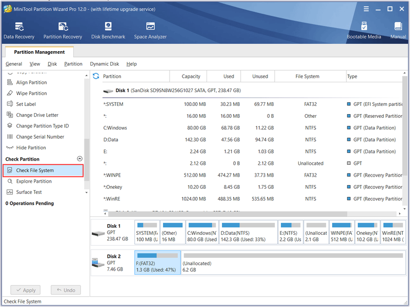Image resolution: width=410 pixels, height=307 pixels.
Task: Open the Dynamic Disk menu
Action: 105,64
